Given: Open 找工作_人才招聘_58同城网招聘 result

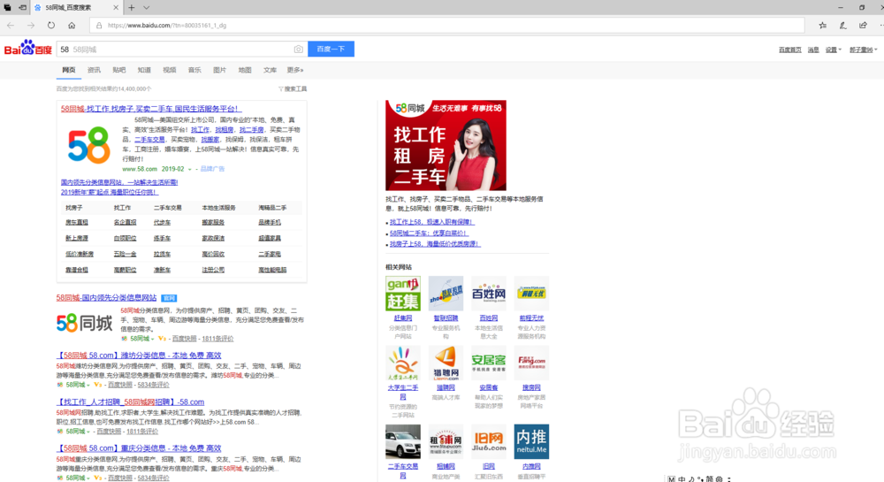Looking at the screenshot, I should [x=130, y=402].
